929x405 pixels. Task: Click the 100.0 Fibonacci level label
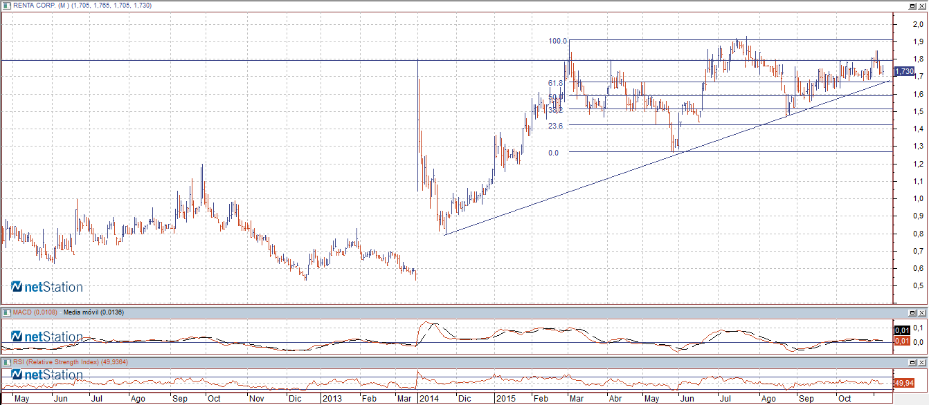[x=558, y=41]
